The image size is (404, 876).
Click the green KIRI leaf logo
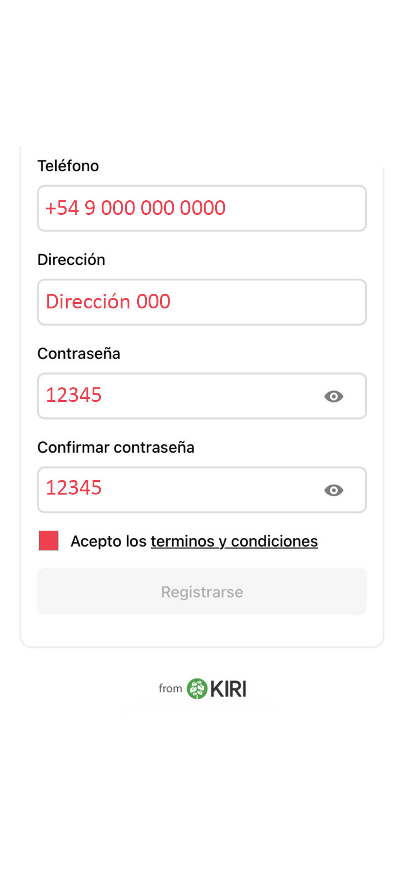197,689
